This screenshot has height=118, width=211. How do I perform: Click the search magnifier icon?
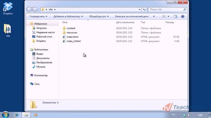click(185, 10)
